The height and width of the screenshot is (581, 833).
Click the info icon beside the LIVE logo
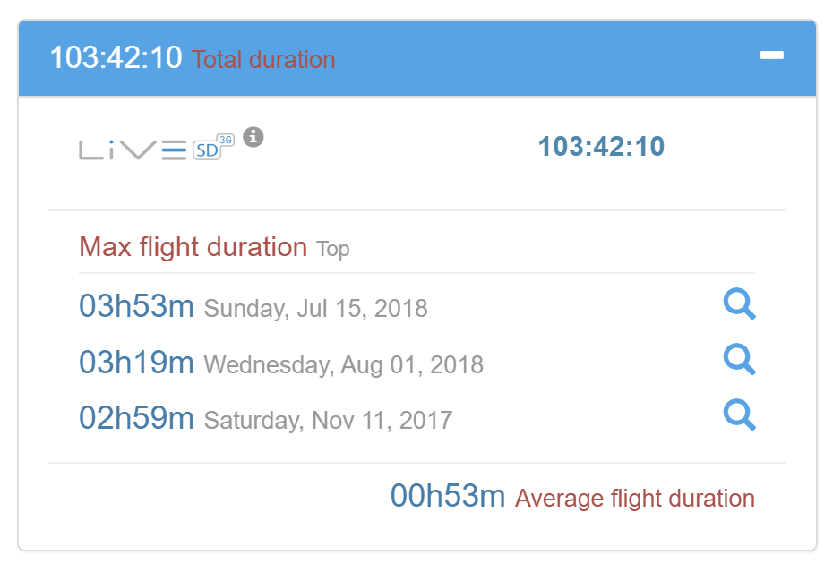tap(253, 137)
